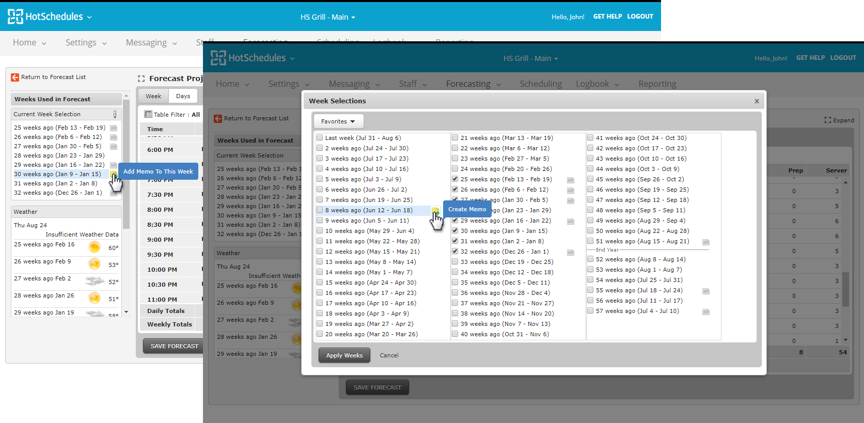Expand the Forecasting menu in front window
This screenshot has height=423, width=864.
[x=474, y=84]
